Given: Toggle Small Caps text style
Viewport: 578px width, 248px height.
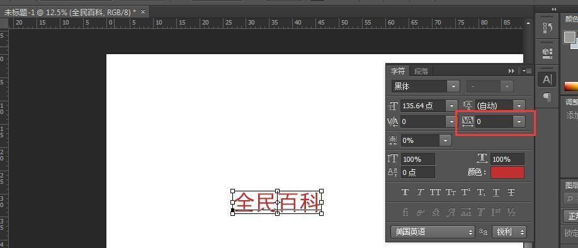Looking at the screenshot, I should click(450, 192).
